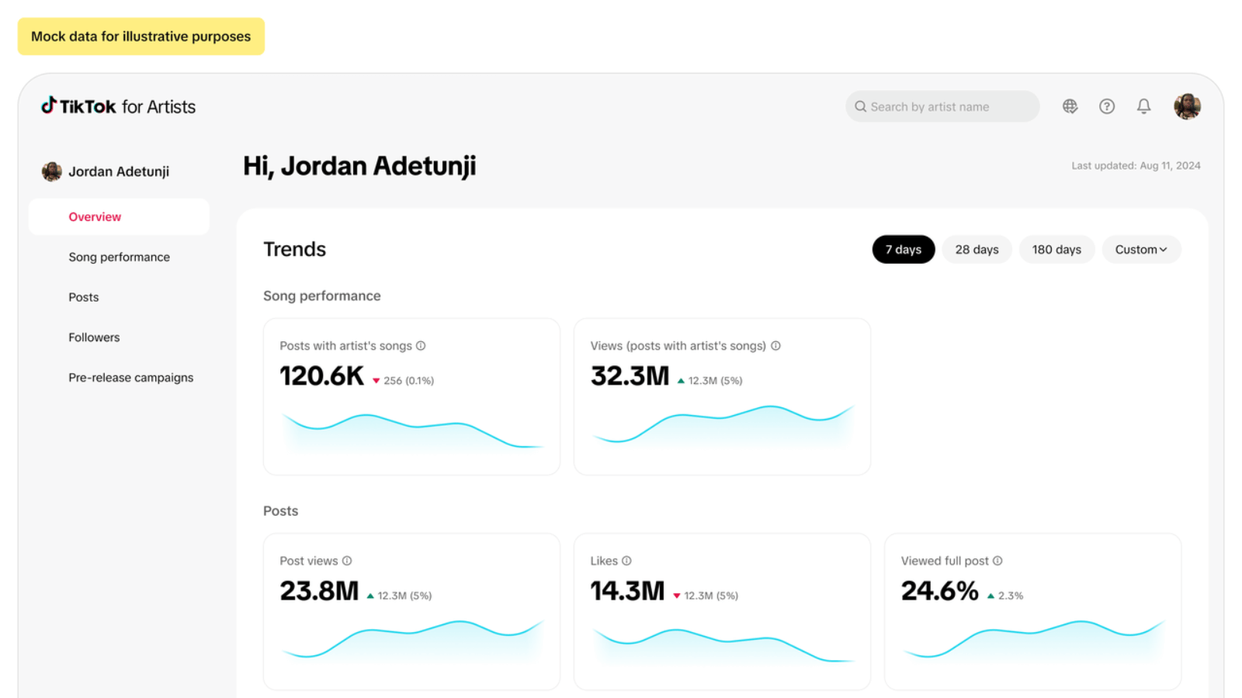1242x698 pixels.
Task: Expand the Custom date range dropdown
Action: pyautogui.click(x=1140, y=250)
